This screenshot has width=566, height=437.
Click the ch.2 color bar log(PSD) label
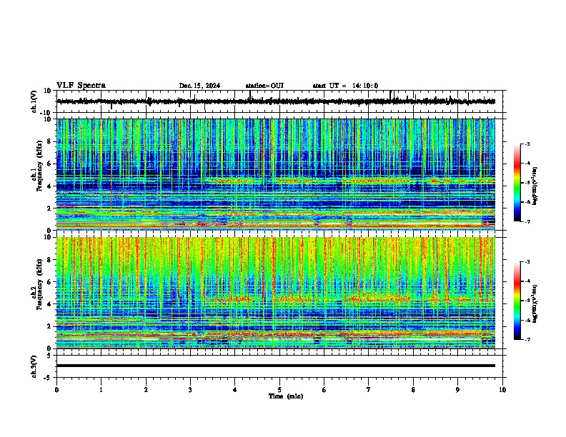(x=535, y=304)
